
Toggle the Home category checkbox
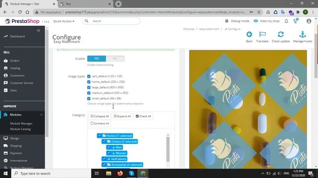(x=99, y=135)
